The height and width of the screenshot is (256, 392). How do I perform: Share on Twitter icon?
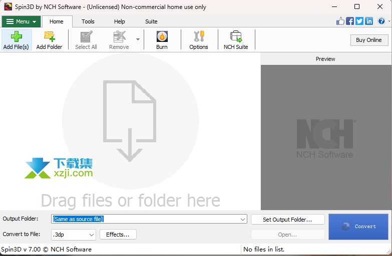[x=359, y=21]
